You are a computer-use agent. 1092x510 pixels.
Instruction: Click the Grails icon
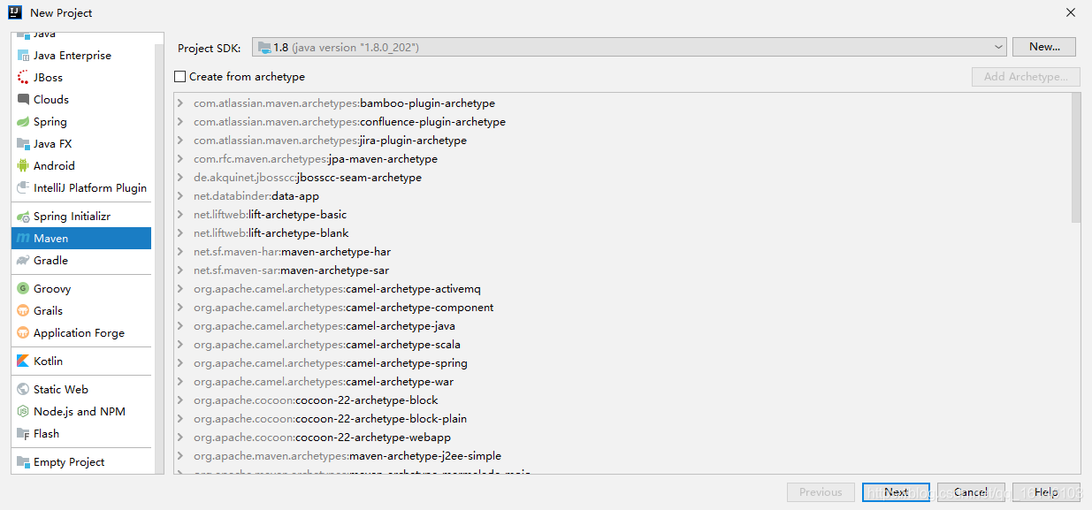pos(23,311)
